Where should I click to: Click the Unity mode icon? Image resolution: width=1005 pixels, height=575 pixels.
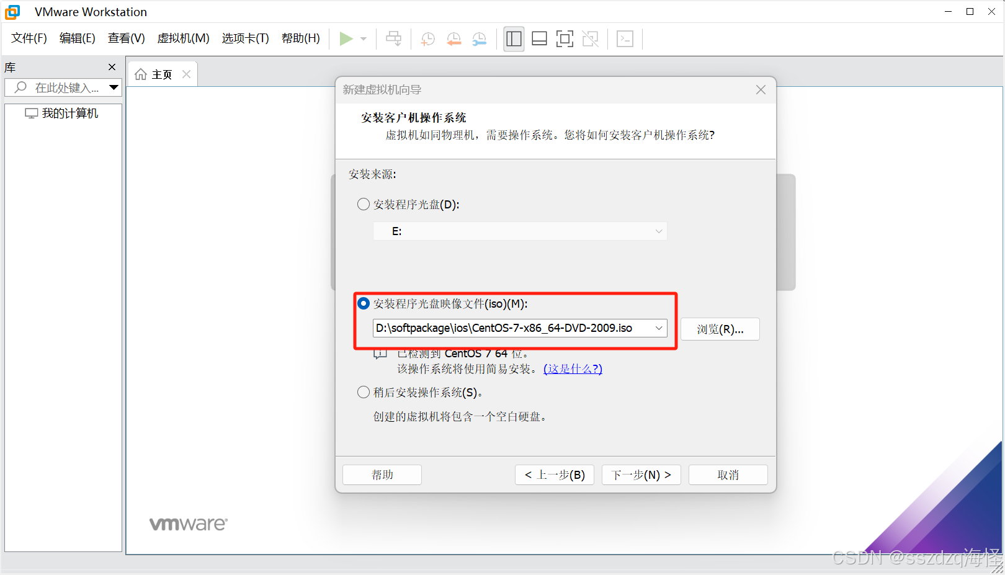pyautogui.click(x=591, y=39)
